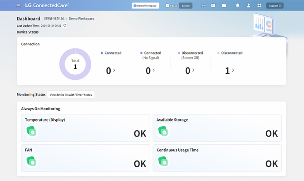Click the Continuous Usage Time status icon
304x181 pixels.
click(163, 161)
